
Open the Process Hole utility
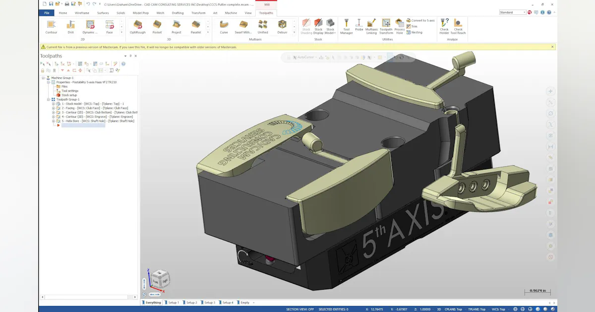[400, 27]
